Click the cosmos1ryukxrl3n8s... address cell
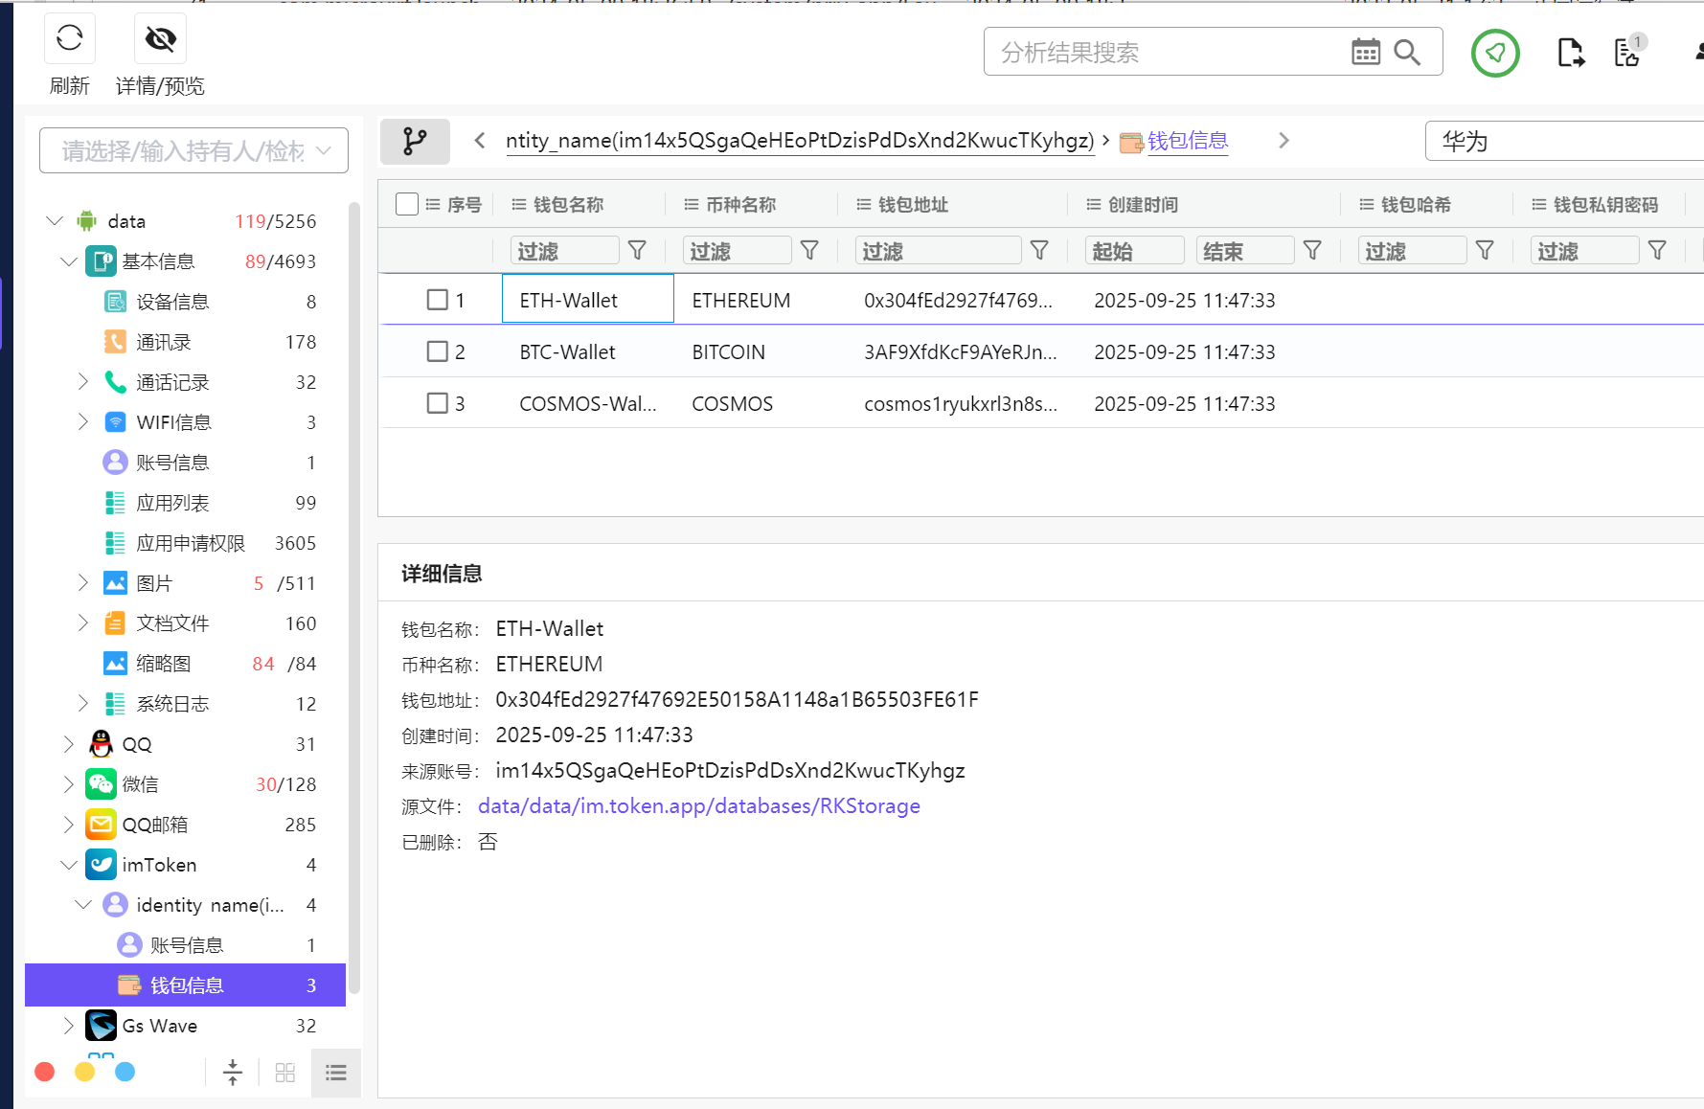1704x1109 pixels. click(x=961, y=404)
